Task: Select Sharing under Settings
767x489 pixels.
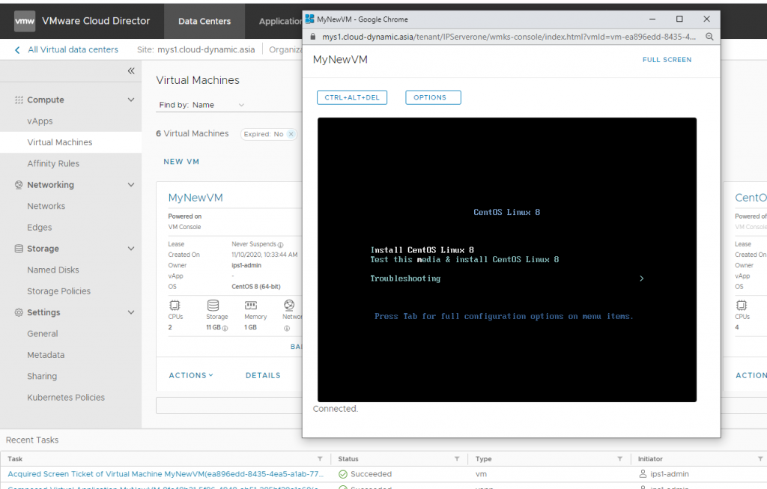Action: (x=42, y=377)
